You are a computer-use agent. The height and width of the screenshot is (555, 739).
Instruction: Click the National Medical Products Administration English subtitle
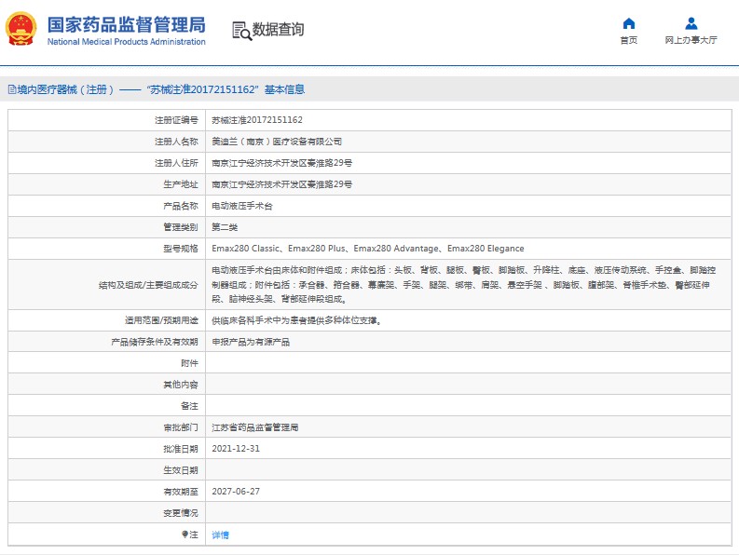coord(126,42)
